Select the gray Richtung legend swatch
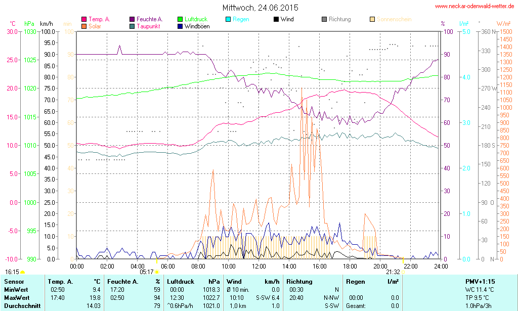This screenshot has height=311, width=518. pos(324,19)
